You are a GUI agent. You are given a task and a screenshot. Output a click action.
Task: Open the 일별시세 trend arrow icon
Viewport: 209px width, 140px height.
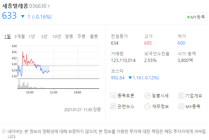click(147, 96)
